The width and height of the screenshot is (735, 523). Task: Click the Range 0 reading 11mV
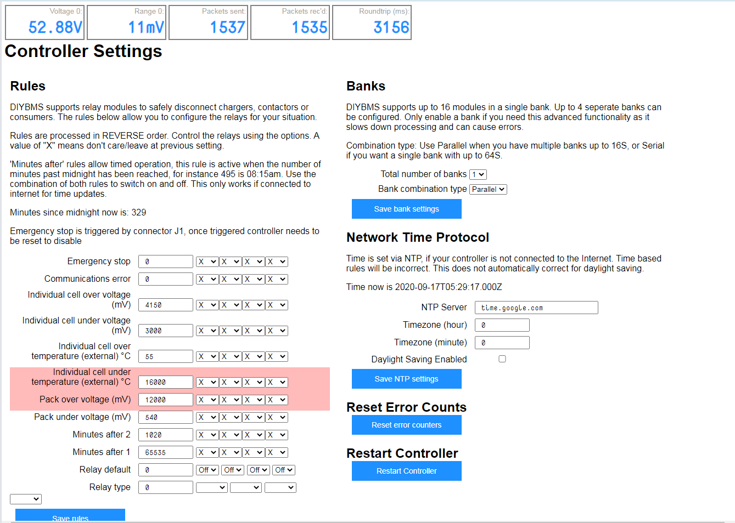click(x=146, y=27)
